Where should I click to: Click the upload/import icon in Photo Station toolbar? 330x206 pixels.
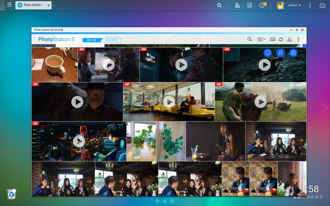point(290,39)
